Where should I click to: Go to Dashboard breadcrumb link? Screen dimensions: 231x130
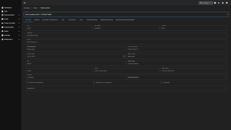point(27,8)
